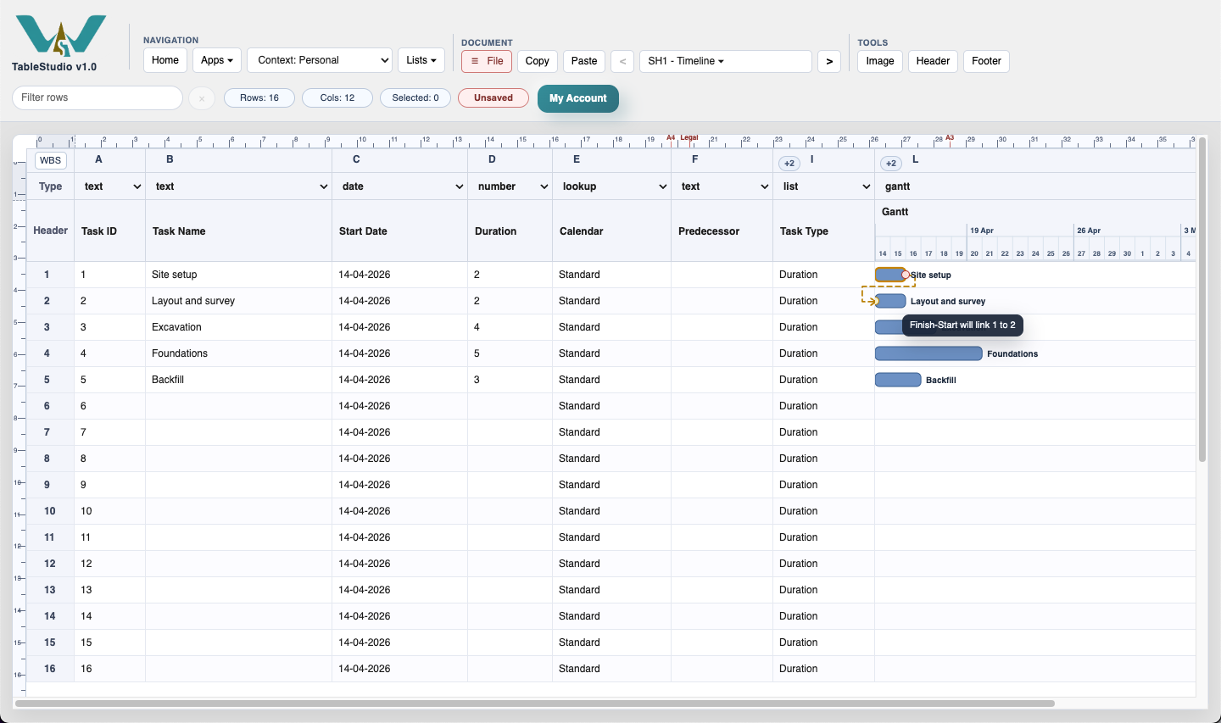The width and height of the screenshot is (1221, 723).
Task: Open the Header tool
Action: (x=933, y=61)
